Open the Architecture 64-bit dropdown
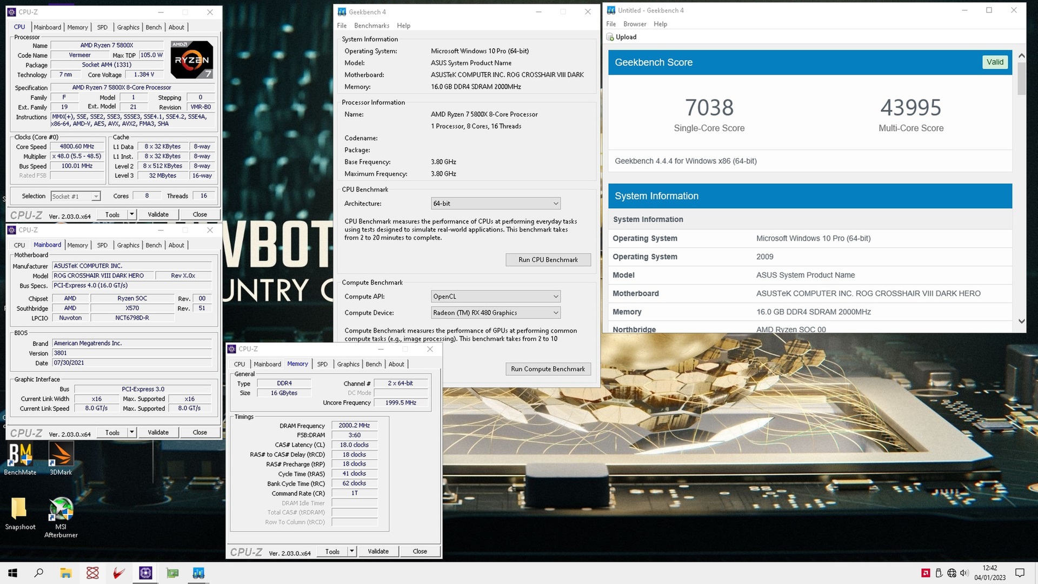 (496, 203)
